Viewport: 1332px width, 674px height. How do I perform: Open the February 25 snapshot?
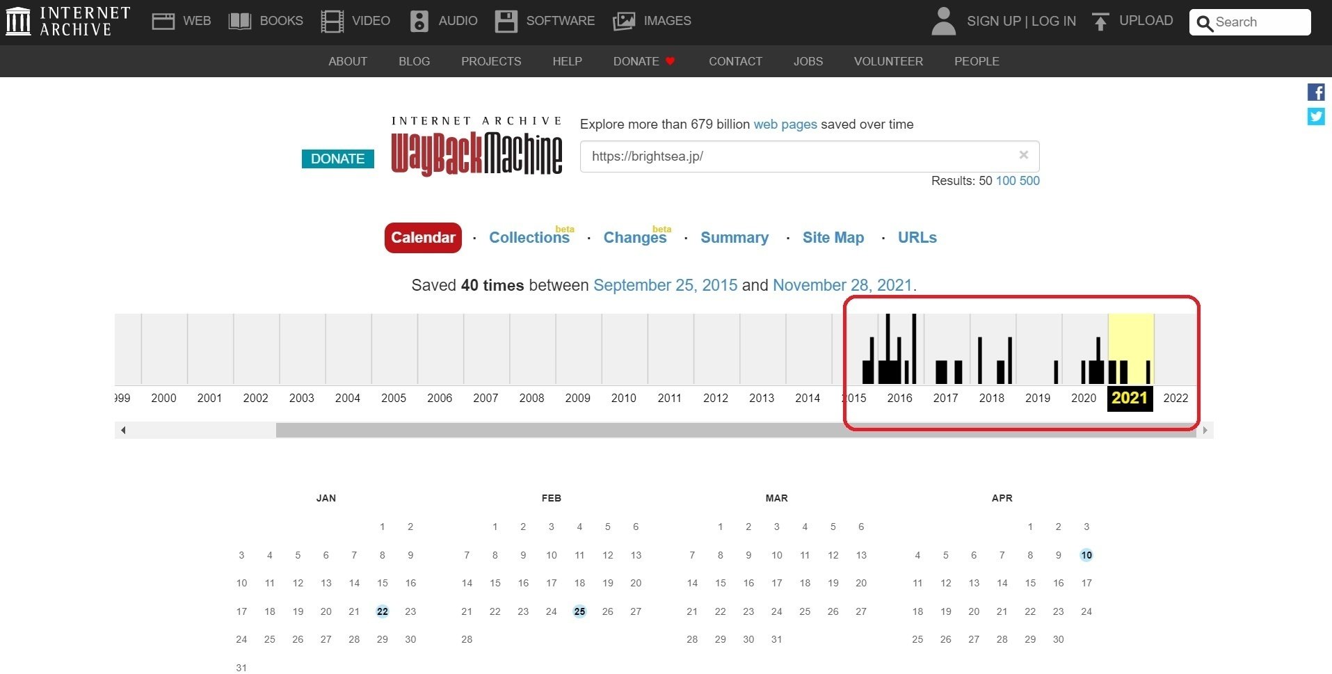pos(579,611)
